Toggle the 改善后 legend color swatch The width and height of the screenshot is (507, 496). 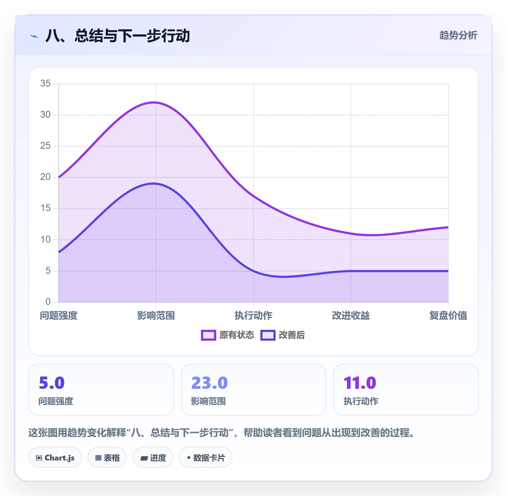click(x=268, y=335)
